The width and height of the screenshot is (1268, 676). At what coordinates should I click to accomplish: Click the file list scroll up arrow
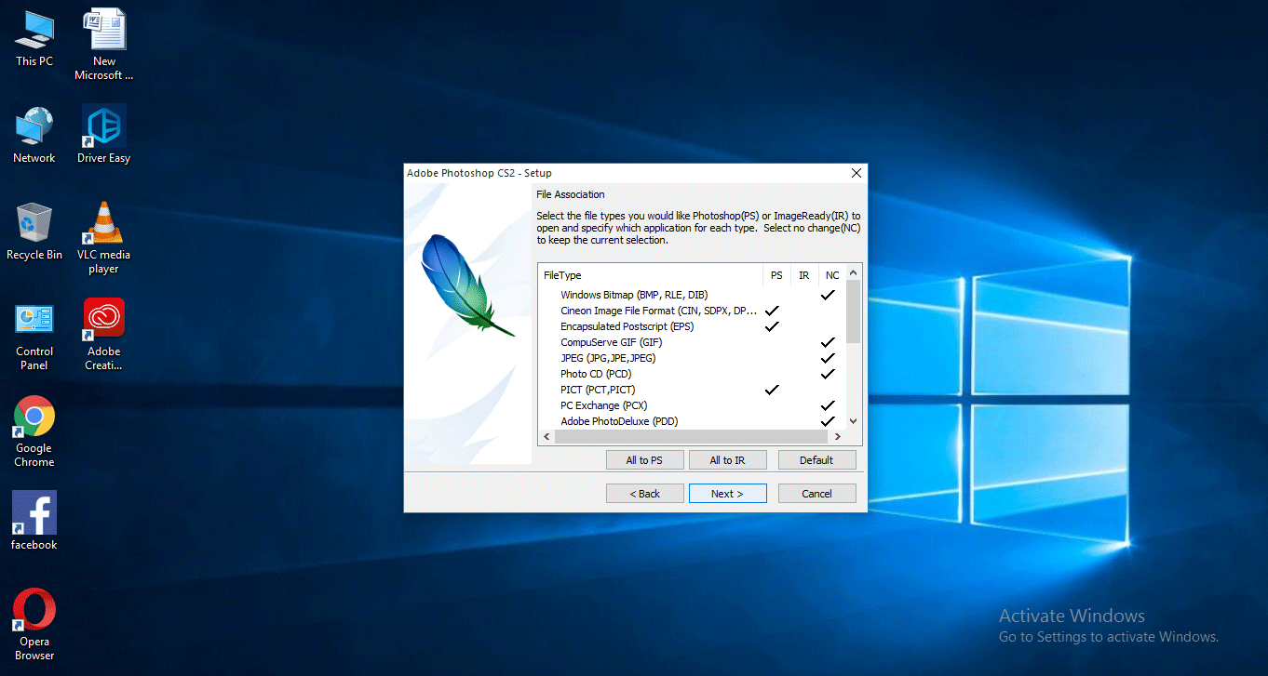coord(854,272)
